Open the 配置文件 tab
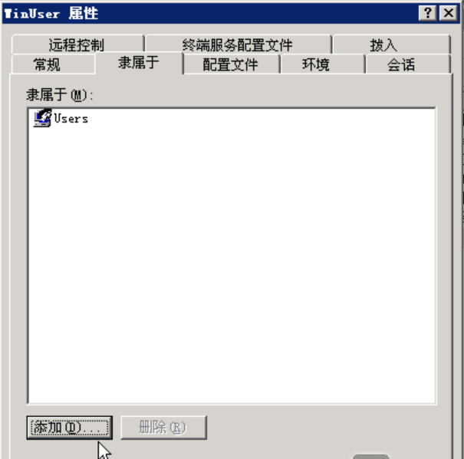464x459 pixels. (230, 64)
